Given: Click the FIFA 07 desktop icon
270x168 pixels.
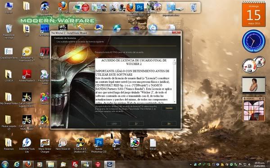Looking at the screenshot, I should coord(45,53).
